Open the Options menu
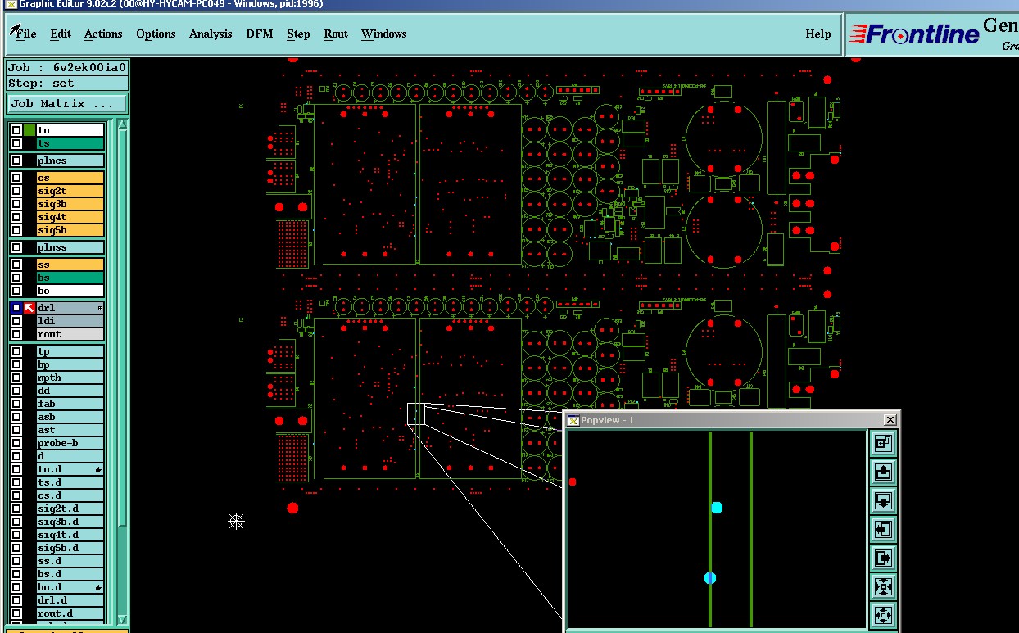1019x633 pixels. tap(156, 34)
